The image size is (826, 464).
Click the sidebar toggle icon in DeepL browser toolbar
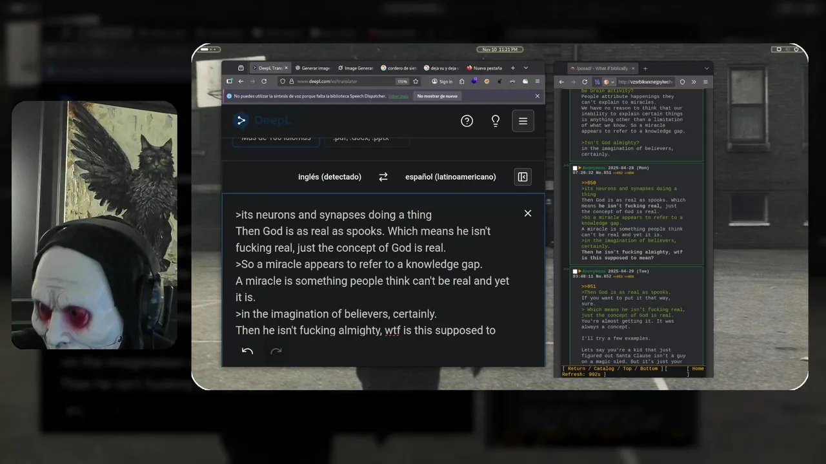[229, 81]
